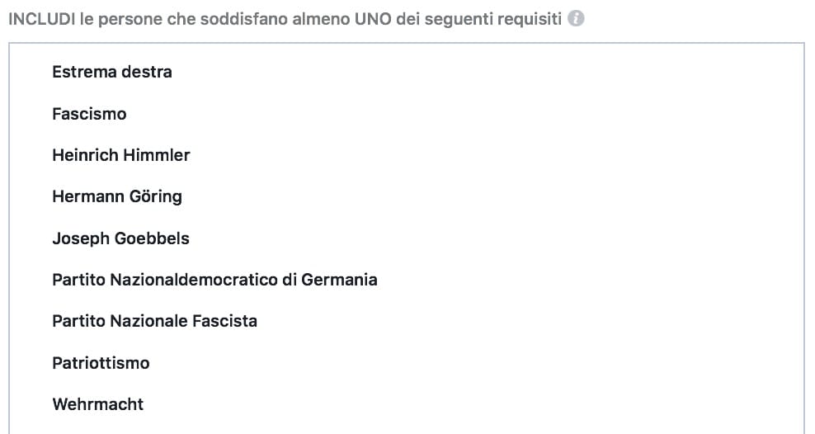Image resolution: width=815 pixels, height=434 pixels.
Task: Click the Wehrmacht interest entry
Action: point(97,404)
